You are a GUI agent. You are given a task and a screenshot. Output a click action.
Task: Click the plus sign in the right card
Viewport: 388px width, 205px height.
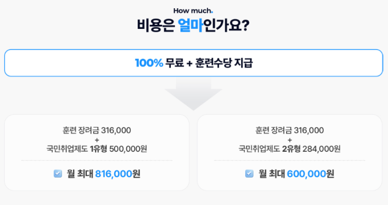point(290,140)
